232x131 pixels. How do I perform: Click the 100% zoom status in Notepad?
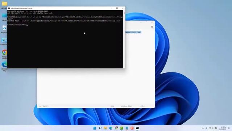pyautogui.click(x=112, y=106)
